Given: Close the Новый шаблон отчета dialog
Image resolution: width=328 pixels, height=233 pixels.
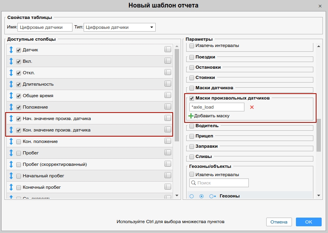Looking at the screenshot, I should 320,6.
